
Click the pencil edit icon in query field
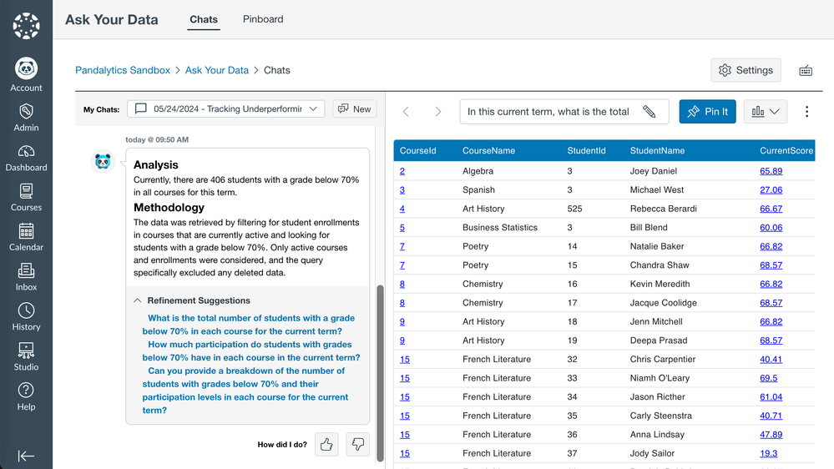tap(649, 112)
